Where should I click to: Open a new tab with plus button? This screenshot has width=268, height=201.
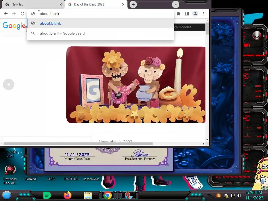(x=133, y=4)
